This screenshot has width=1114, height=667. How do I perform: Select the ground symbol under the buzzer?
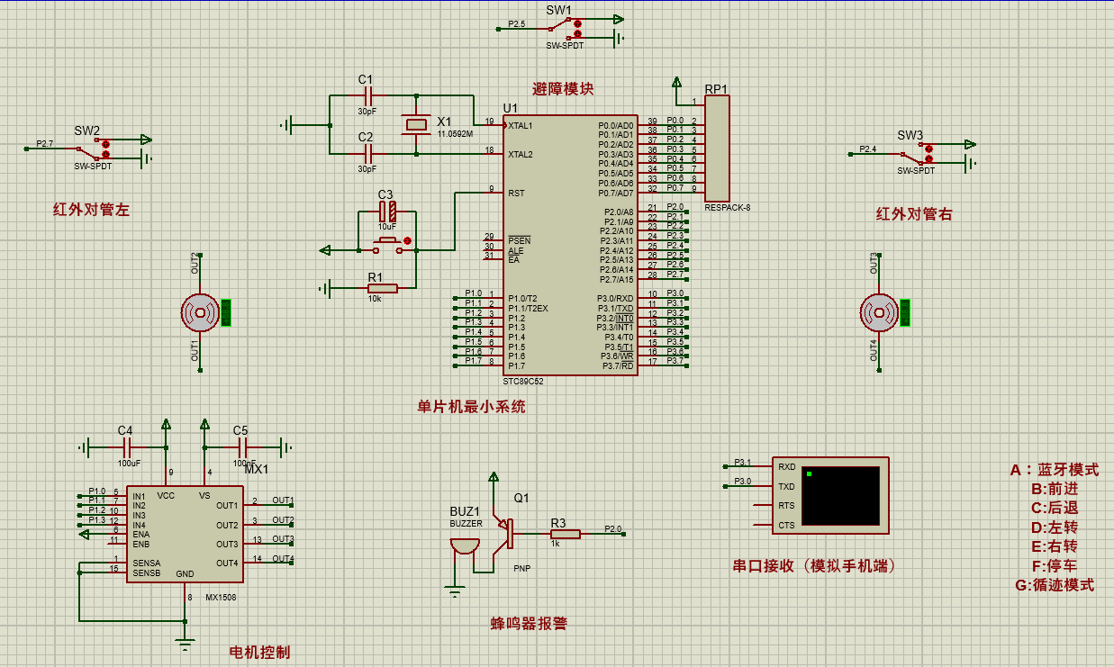click(x=455, y=591)
